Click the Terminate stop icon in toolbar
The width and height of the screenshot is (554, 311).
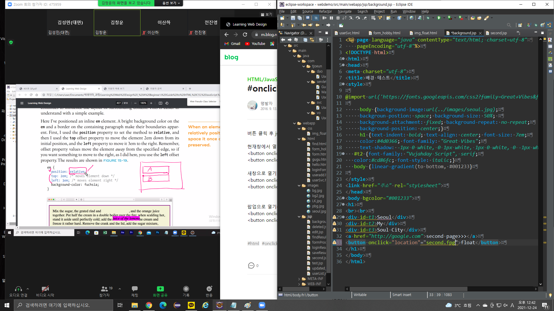[338, 18]
